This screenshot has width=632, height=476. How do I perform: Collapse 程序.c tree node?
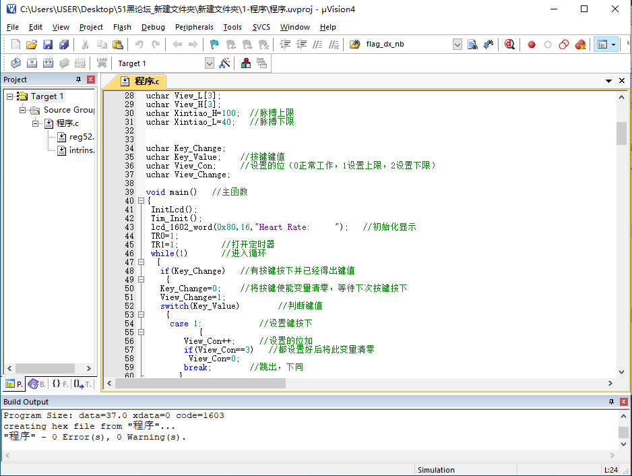click(x=36, y=123)
